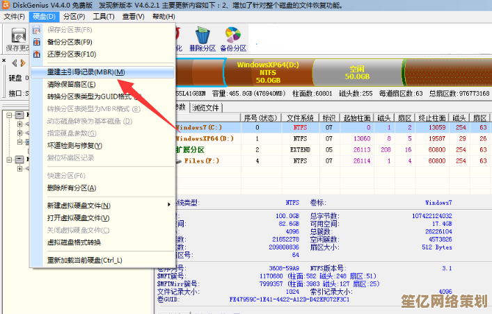Screen dimensions: 492x314
Task: Click the orange next-disk arrow icon
Action: click(22, 64)
